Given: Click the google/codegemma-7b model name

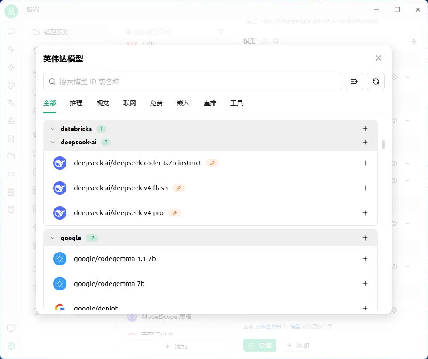Looking at the screenshot, I should point(109,284).
